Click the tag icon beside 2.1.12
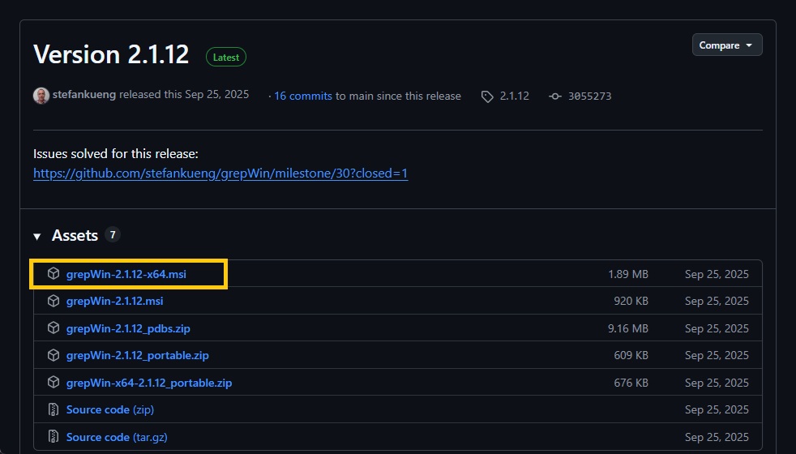This screenshot has width=796, height=454. (487, 96)
